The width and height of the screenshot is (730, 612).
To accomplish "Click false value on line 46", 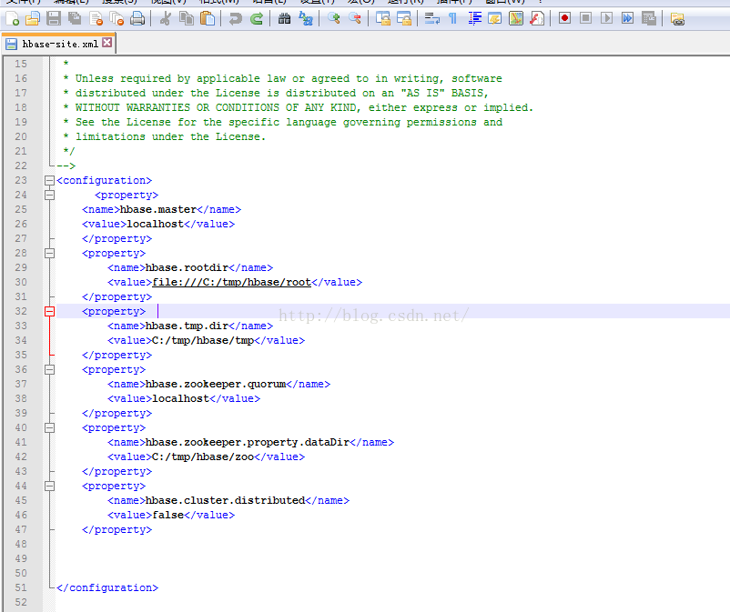I will pyautogui.click(x=168, y=515).
